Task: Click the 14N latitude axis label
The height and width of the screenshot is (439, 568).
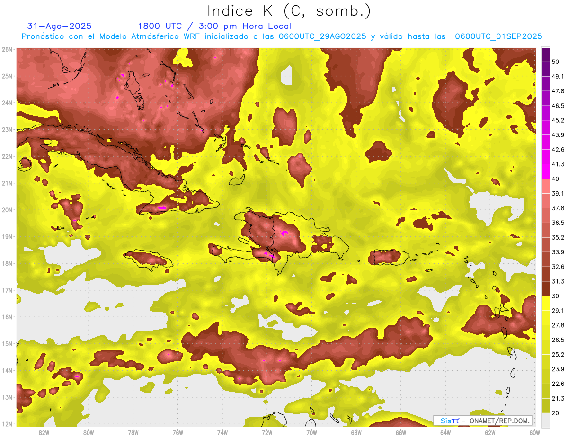Action: (x=7, y=370)
